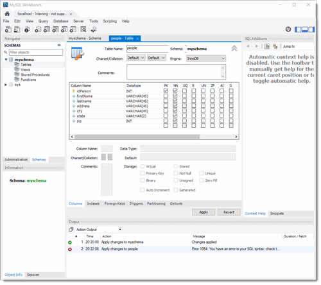Enable ZF checkbox for zip row

point(213,121)
